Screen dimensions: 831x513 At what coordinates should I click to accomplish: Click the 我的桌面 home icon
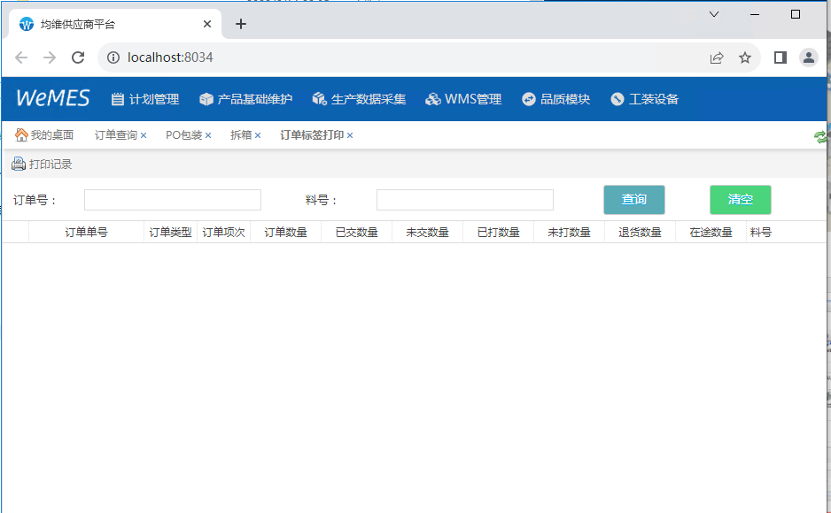[21, 135]
